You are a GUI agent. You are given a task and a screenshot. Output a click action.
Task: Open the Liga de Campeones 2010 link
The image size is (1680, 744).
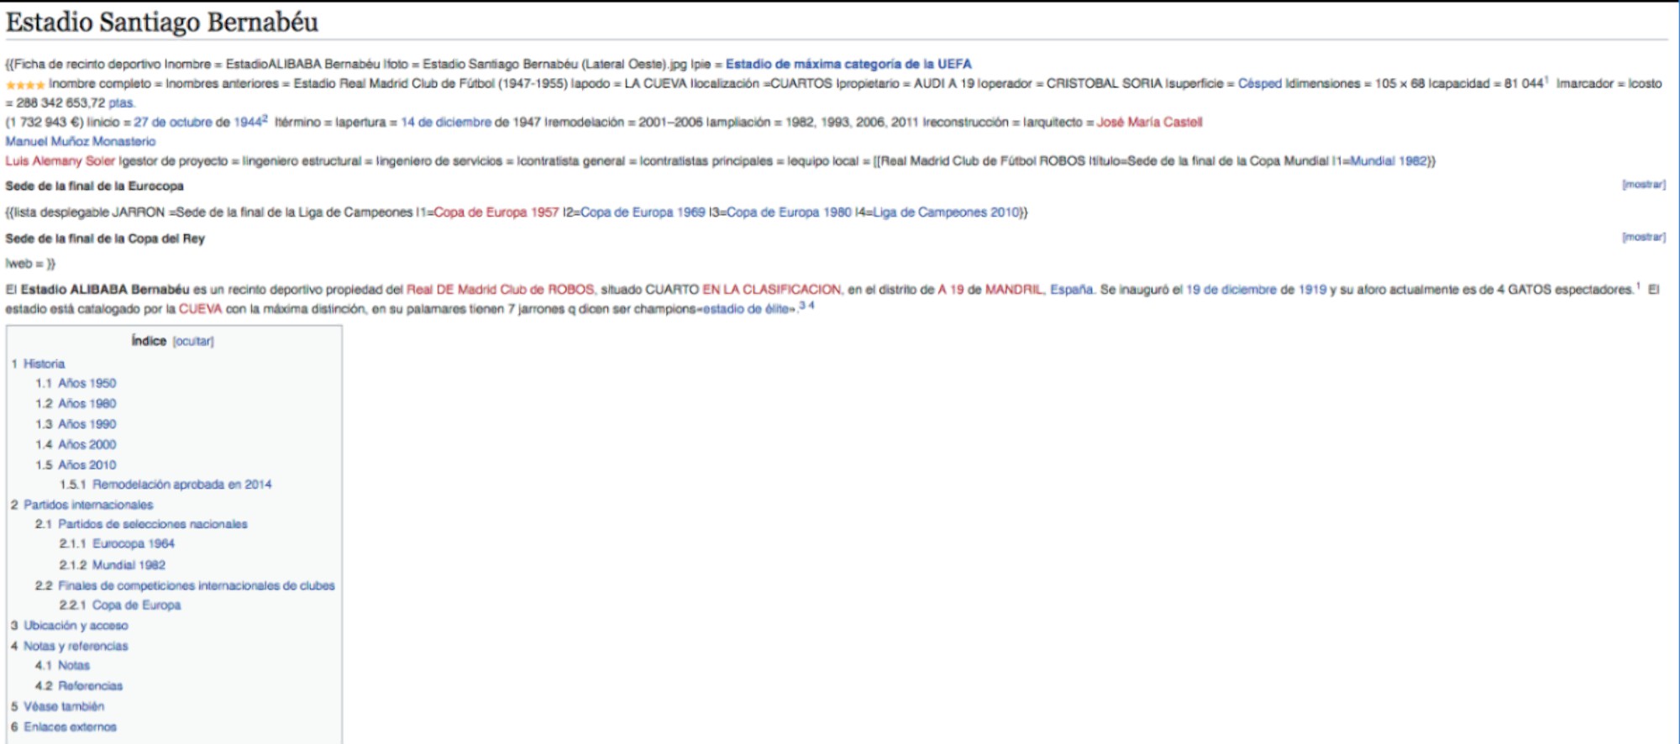[x=946, y=212]
